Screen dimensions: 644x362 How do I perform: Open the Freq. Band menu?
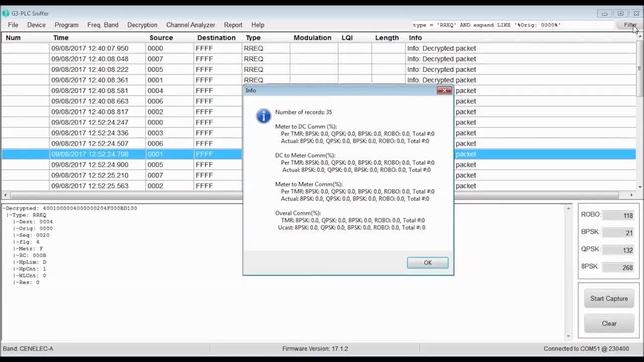click(102, 25)
